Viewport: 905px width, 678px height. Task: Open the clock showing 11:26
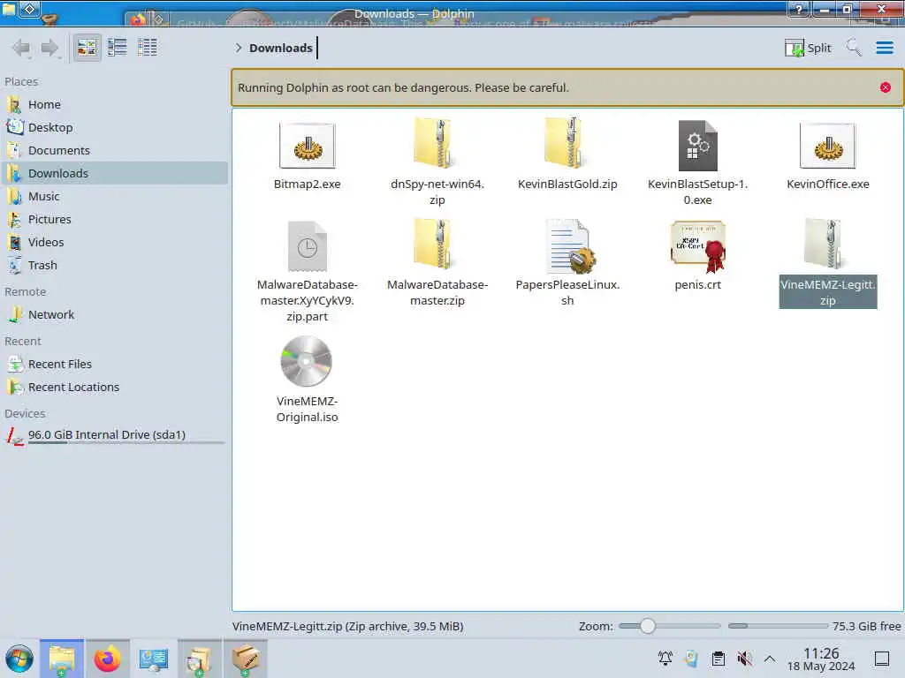(x=821, y=659)
